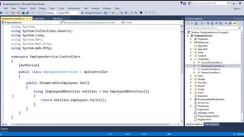Expand the Models folder
The image size is (244, 137).
(191, 79)
